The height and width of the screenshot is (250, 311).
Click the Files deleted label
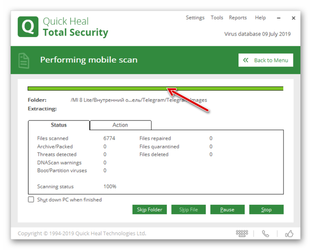154,154
